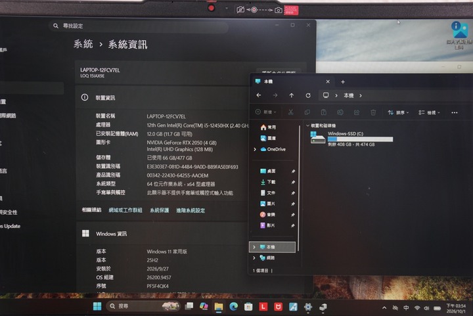Open Microsoft Store from the taskbar
Viewport: 473px width, 316px height.
[x=248, y=307]
